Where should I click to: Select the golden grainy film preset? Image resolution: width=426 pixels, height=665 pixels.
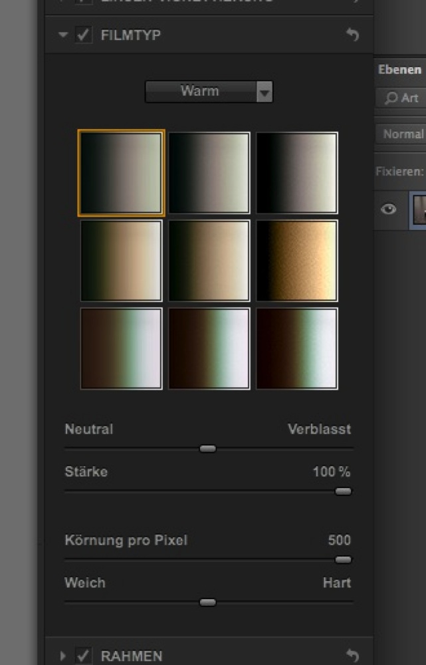tap(297, 261)
